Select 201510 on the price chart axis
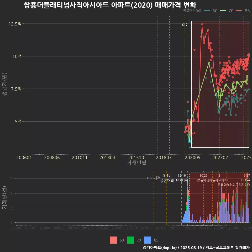This screenshot has width=252, height=252. [x=136, y=157]
